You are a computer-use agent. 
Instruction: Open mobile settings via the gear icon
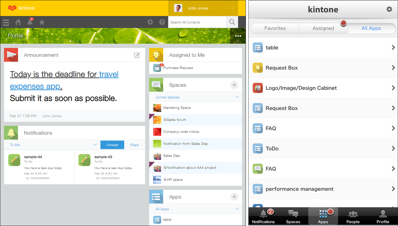coord(389,9)
